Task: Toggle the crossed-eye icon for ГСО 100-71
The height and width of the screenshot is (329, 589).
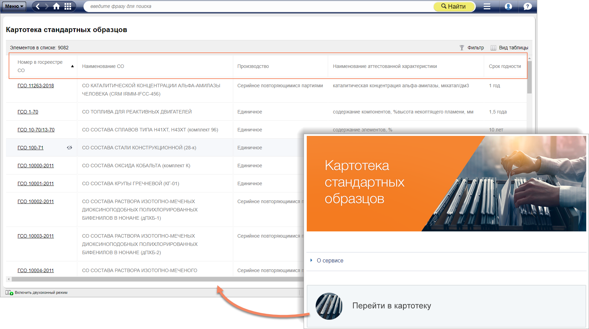Action: point(69,148)
